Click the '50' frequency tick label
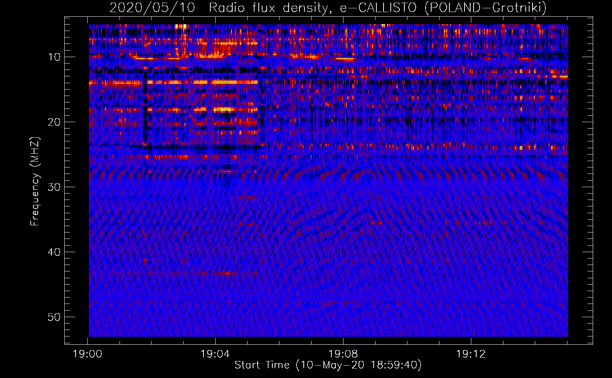The image size is (612, 378). tap(54, 317)
